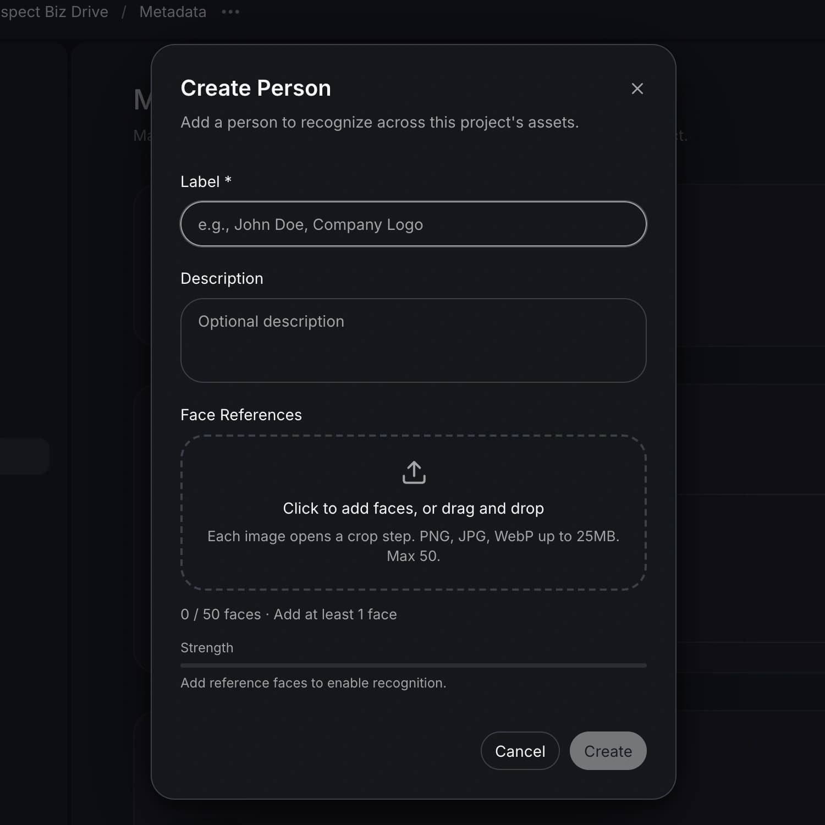825x825 pixels.
Task: Click the 'Add a person to recognize' subtitle
Action: click(x=380, y=122)
